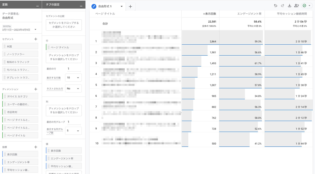Screen dimensions: 315x174
Task: Select 平均セッション継... metric in 変数 panel
Action: click(x=20, y=170)
